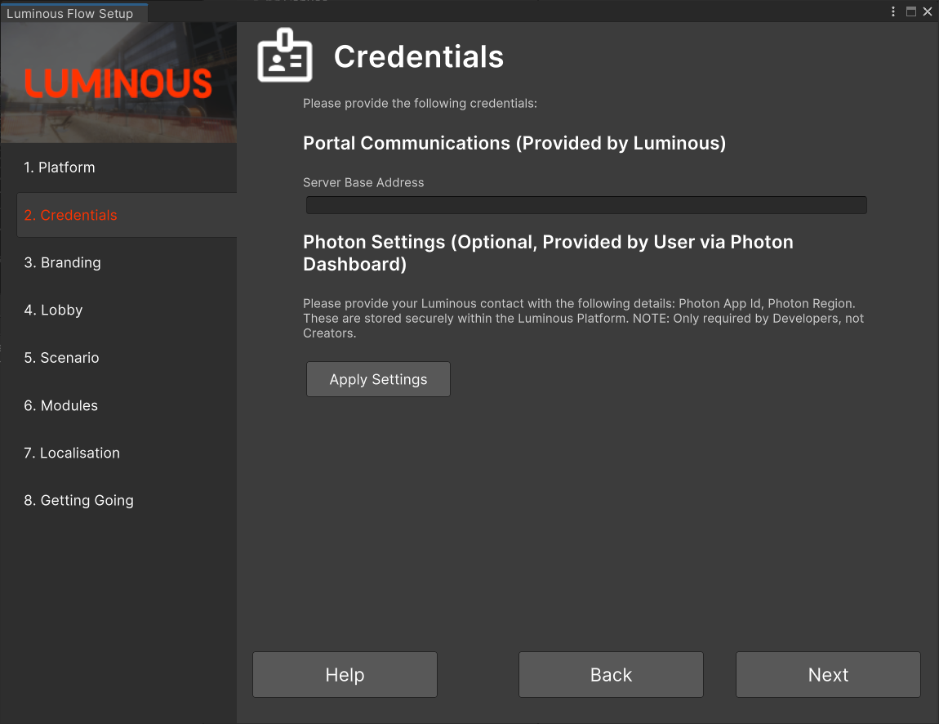The width and height of the screenshot is (939, 724).
Task: Click the Help button
Action: pos(345,674)
